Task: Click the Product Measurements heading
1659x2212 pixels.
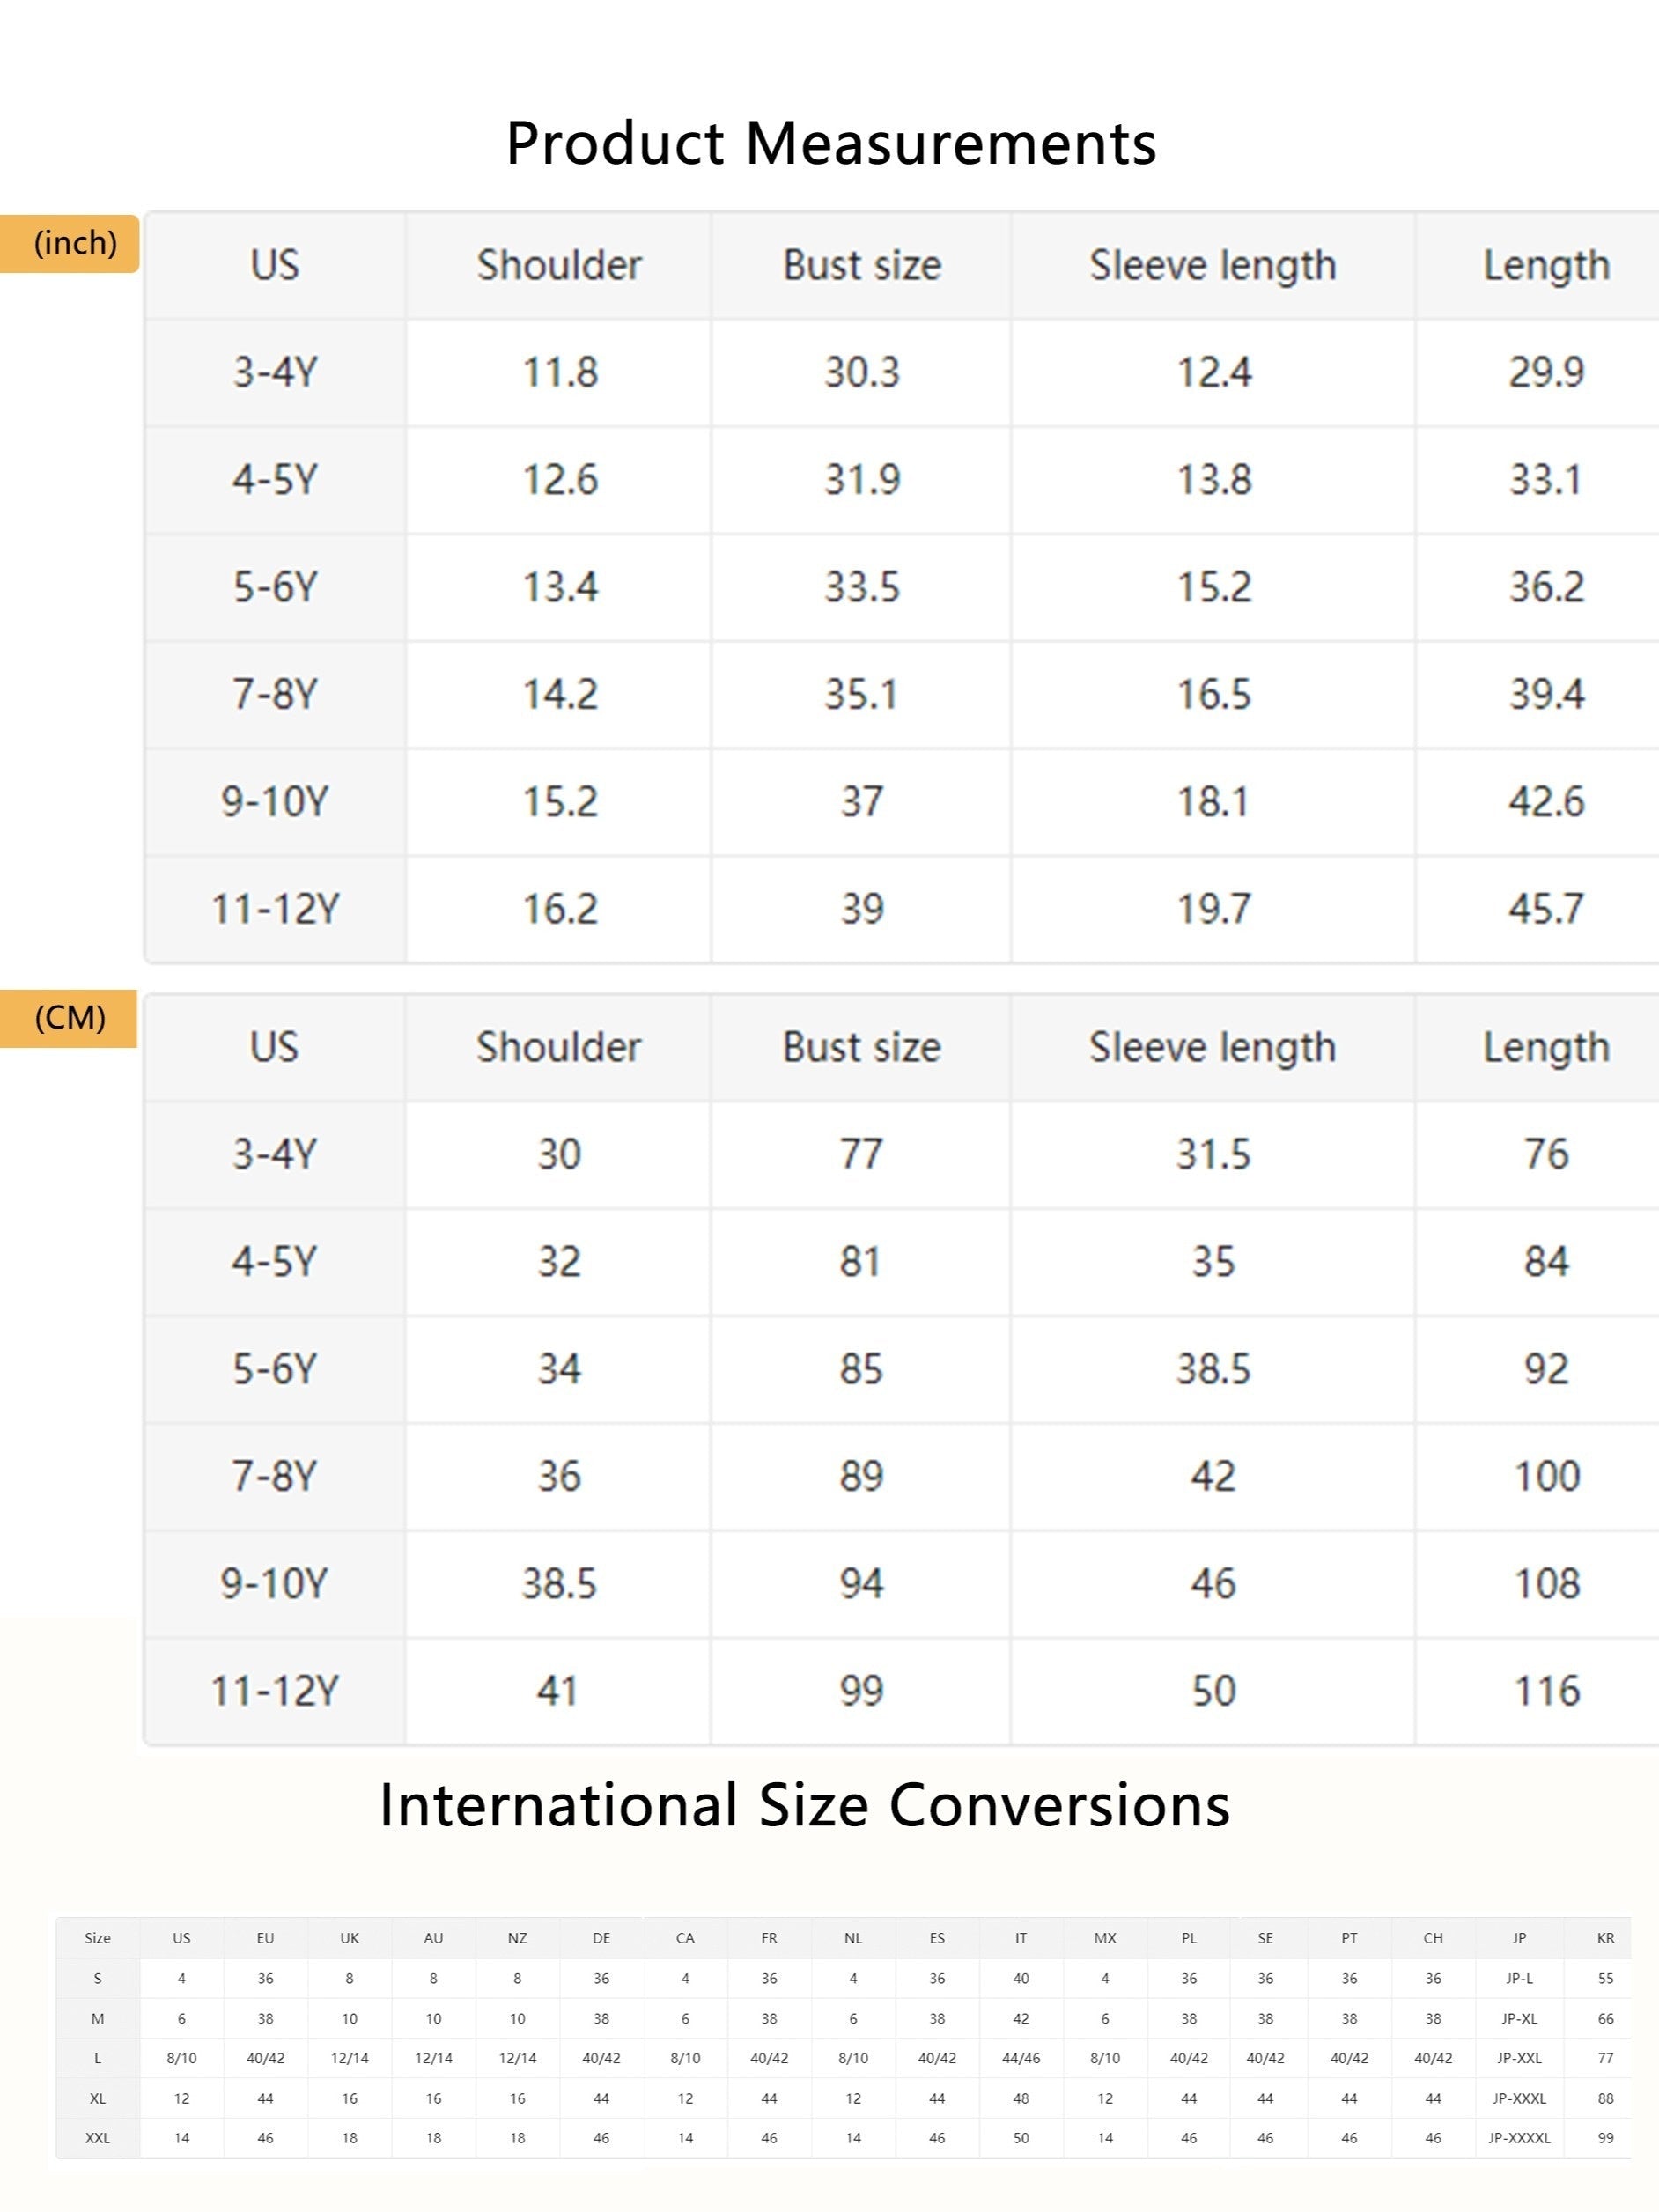Action: [831, 143]
